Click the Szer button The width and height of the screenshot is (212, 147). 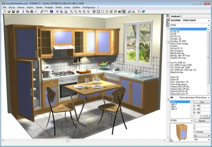pos(202,102)
